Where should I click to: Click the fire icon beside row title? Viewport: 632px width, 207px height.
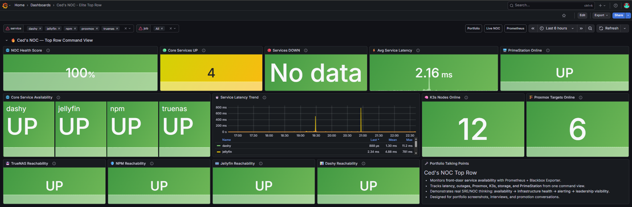pyautogui.click(x=13, y=40)
